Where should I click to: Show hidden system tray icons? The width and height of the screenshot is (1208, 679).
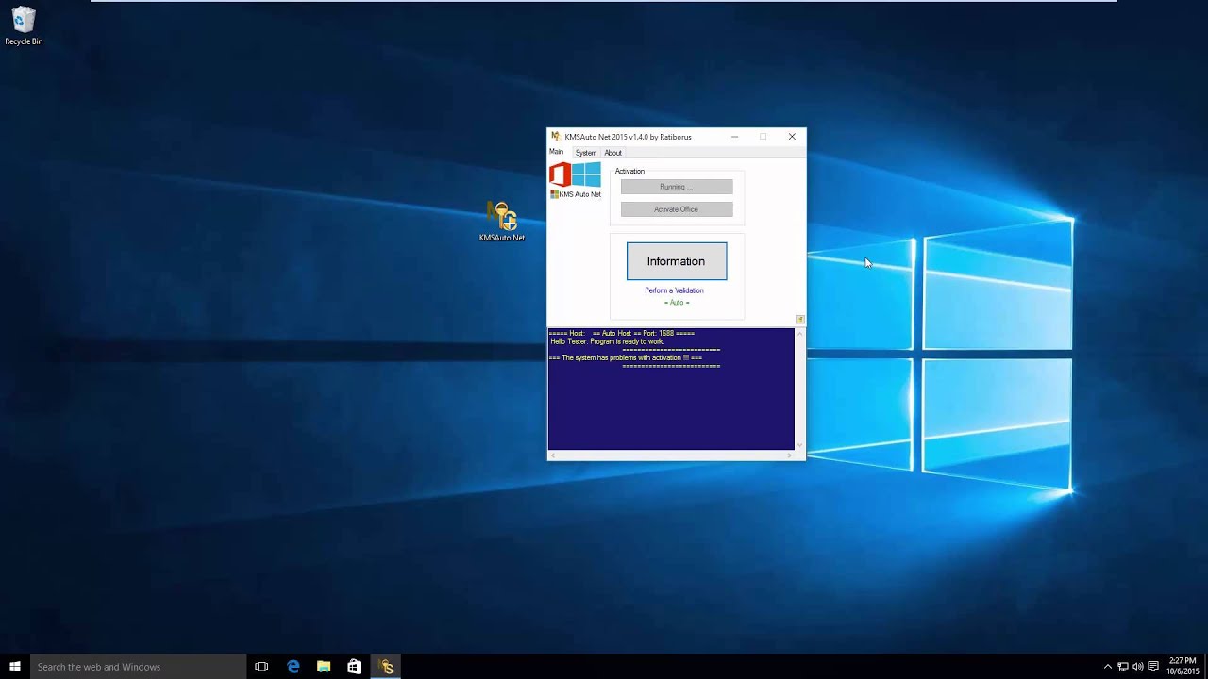(1108, 667)
